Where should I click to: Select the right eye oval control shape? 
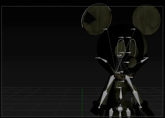click(x=133, y=47)
